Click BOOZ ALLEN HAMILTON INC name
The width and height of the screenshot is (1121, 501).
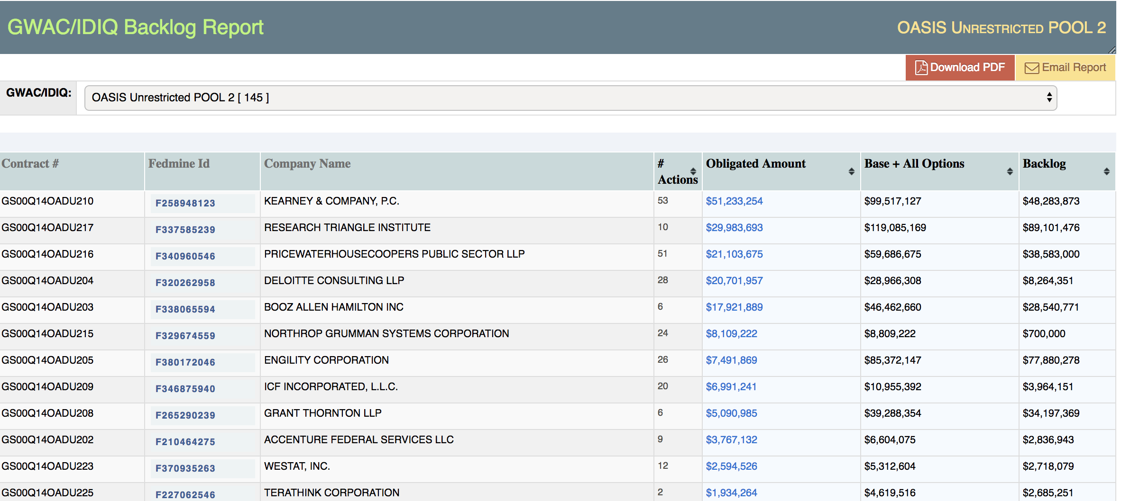pyautogui.click(x=333, y=307)
